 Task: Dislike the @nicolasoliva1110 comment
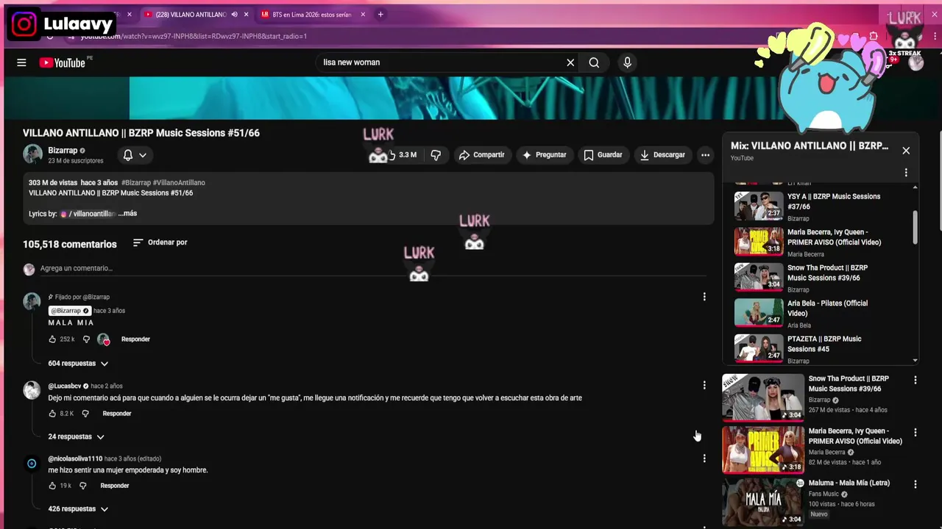tap(83, 486)
